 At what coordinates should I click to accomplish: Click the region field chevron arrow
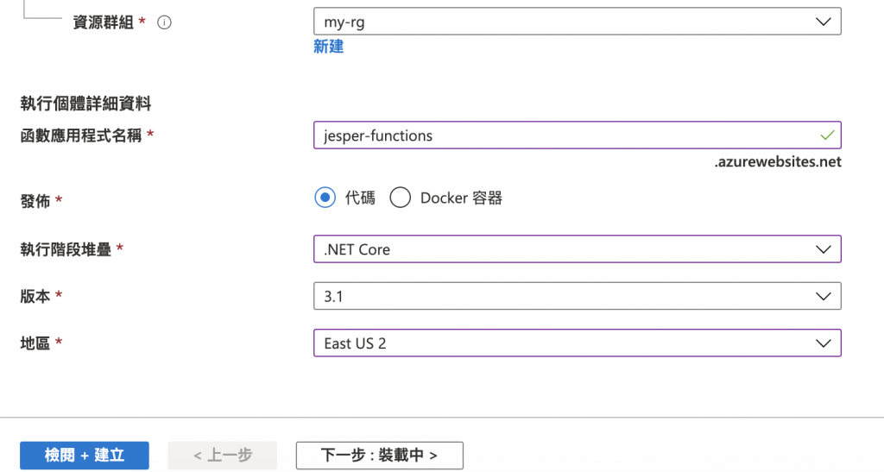tap(822, 343)
